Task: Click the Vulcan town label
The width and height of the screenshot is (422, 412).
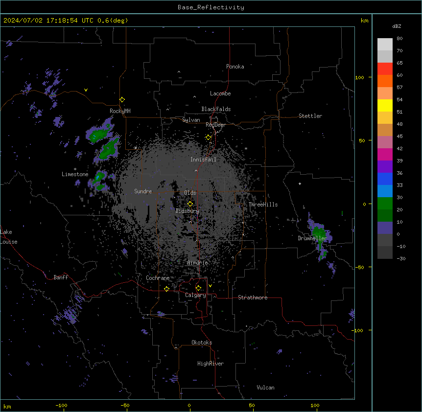Action: [266, 388]
